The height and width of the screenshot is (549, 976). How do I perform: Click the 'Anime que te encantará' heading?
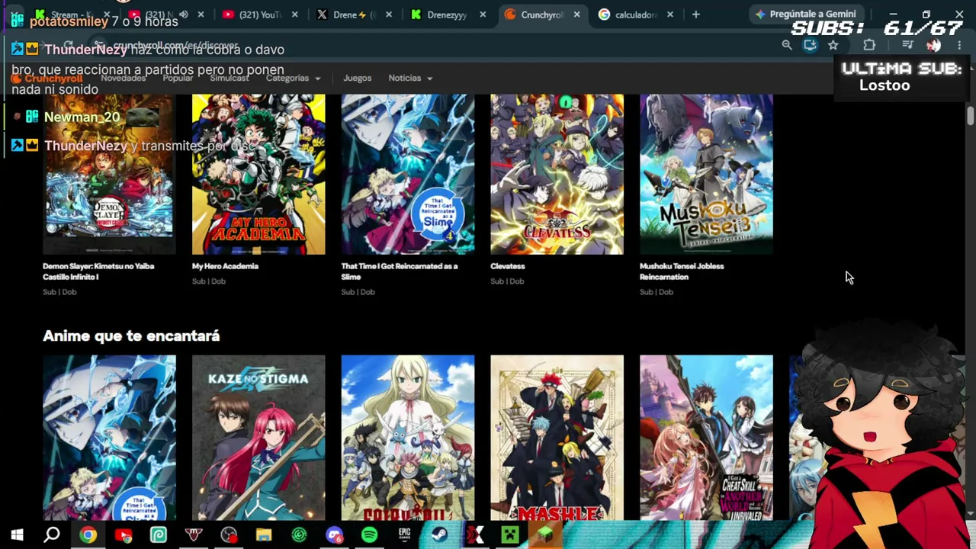[x=131, y=336]
